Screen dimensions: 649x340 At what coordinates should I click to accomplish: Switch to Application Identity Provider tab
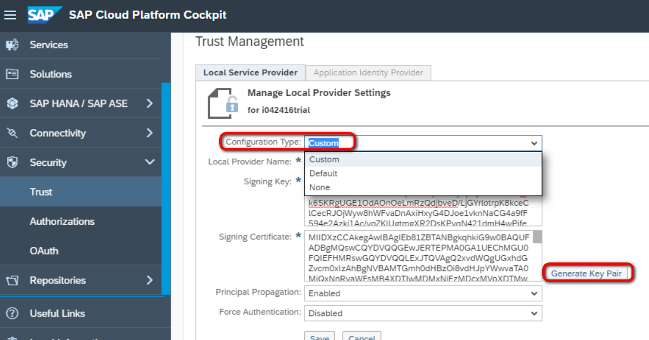click(x=368, y=73)
